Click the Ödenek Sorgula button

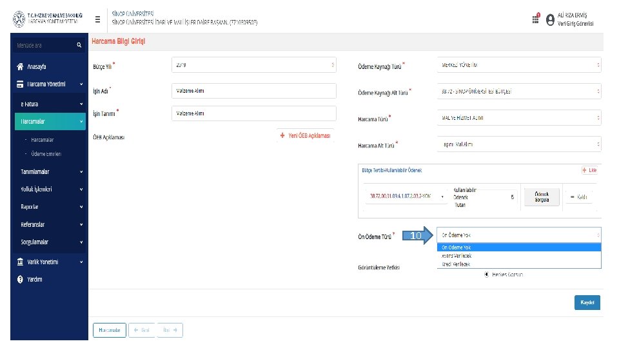click(542, 197)
